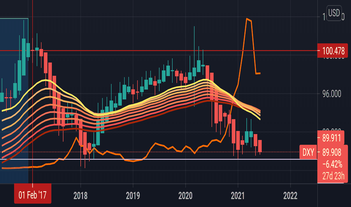Select the 89.911 price label
The height and width of the screenshot is (207, 351).
(331, 138)
